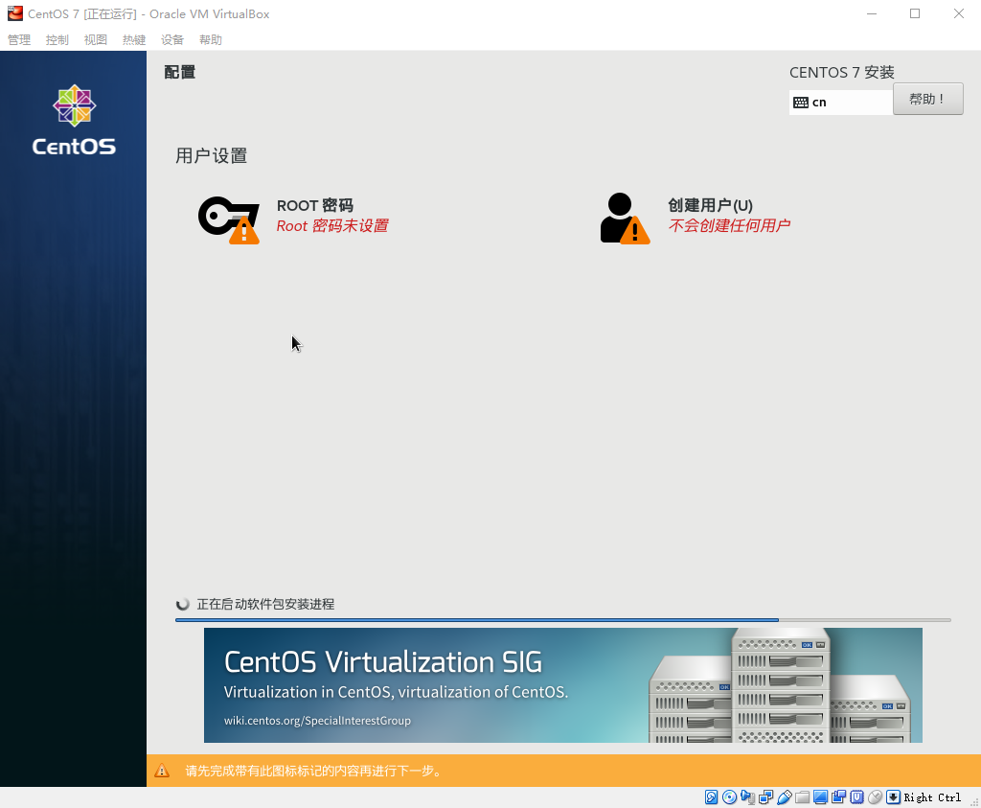The width and height of the screenshot is (981, 808).
Task: Maximize the VirtualBox window
Action: coord(915,13)
